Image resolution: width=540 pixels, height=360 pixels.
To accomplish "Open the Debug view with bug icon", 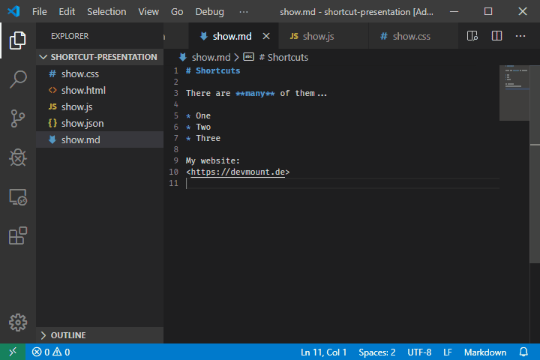I will (18, 157).
